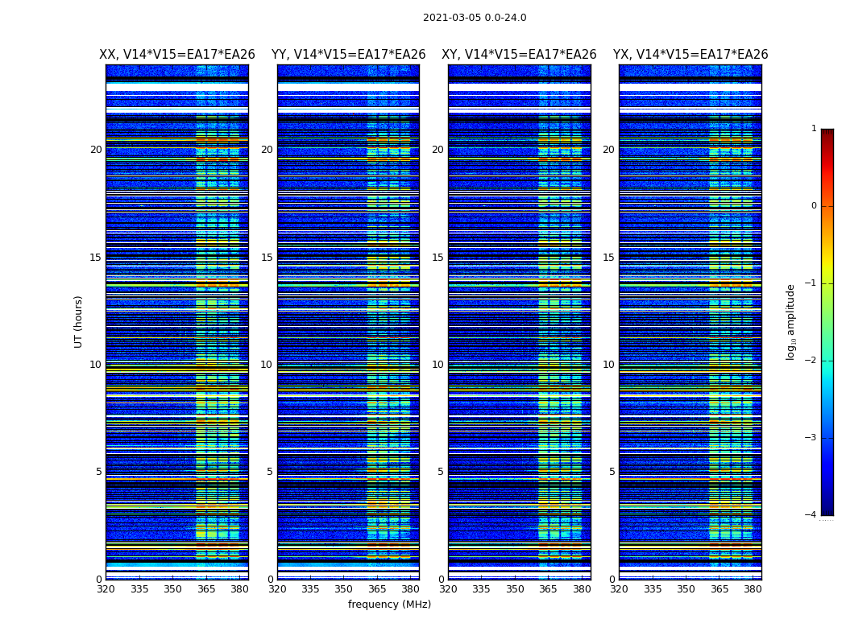This screenshot has width=846, height=644.
Task: Click the 10 hour tick beside XY panel
Action: coord(438,365)
